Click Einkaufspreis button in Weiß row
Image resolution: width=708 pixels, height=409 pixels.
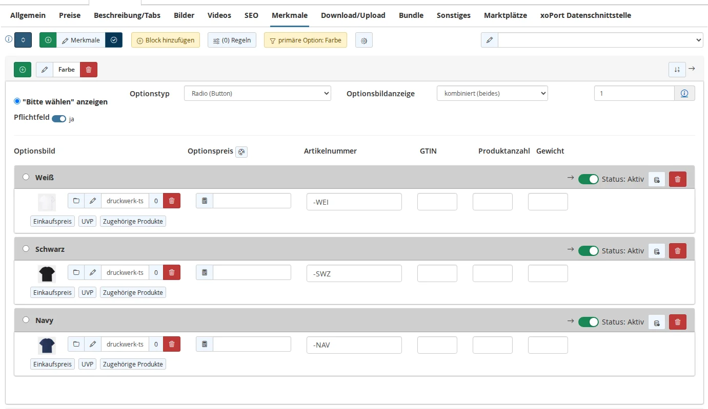[52, 221]
